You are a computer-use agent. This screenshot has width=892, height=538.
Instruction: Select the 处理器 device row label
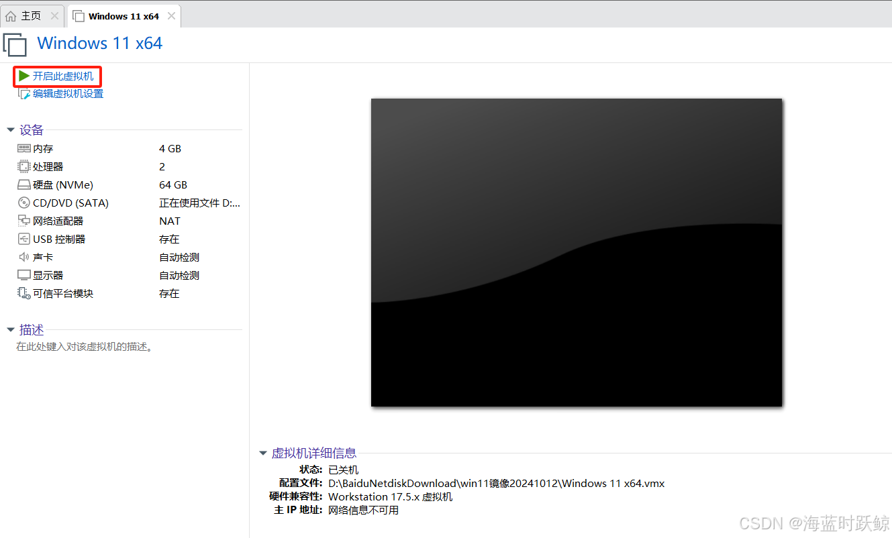[48, 166]
